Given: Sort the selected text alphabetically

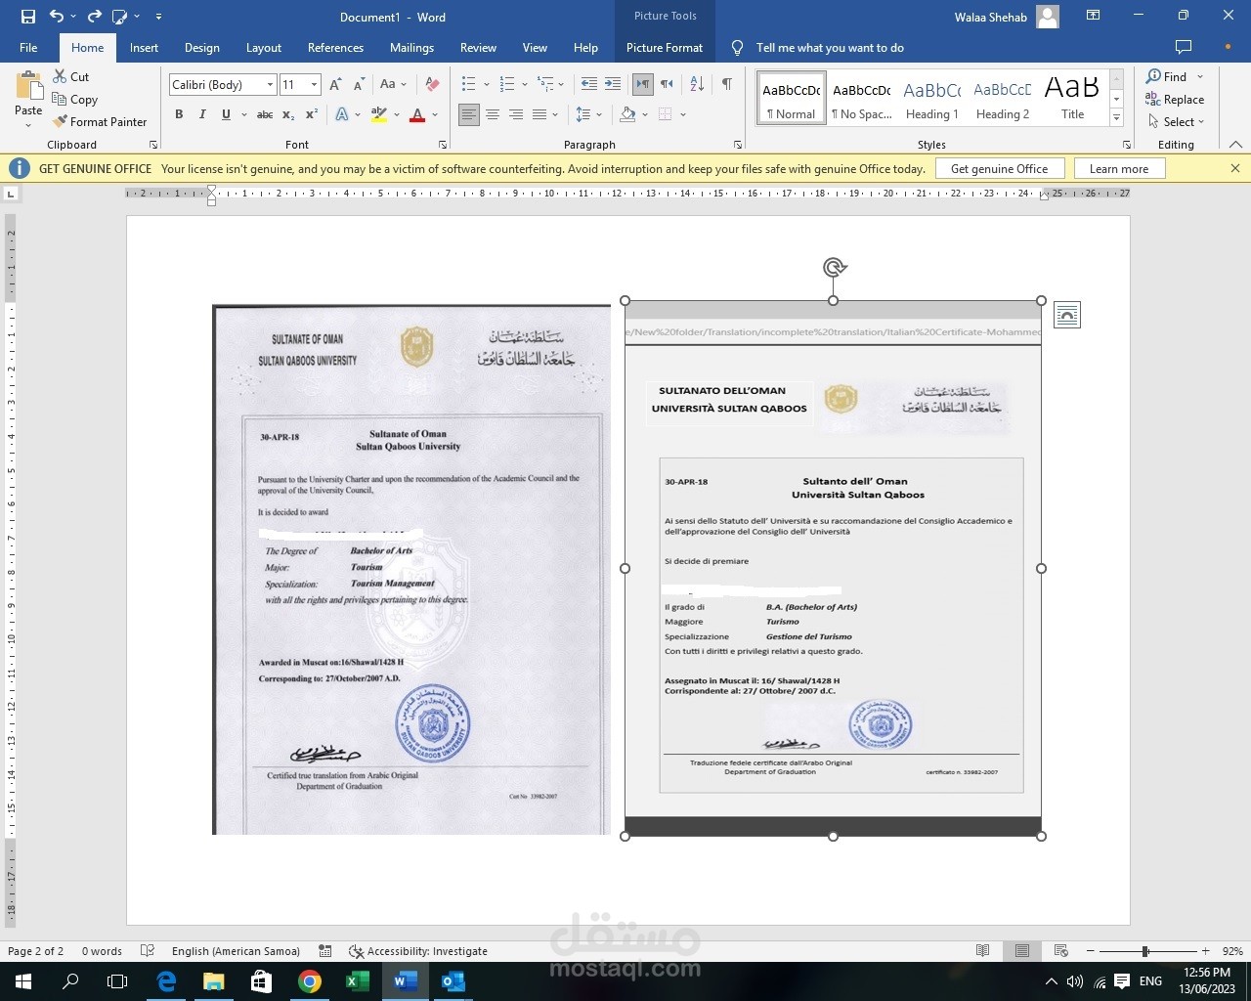Looking at the screenshot, I should click(x=697, y=85).
